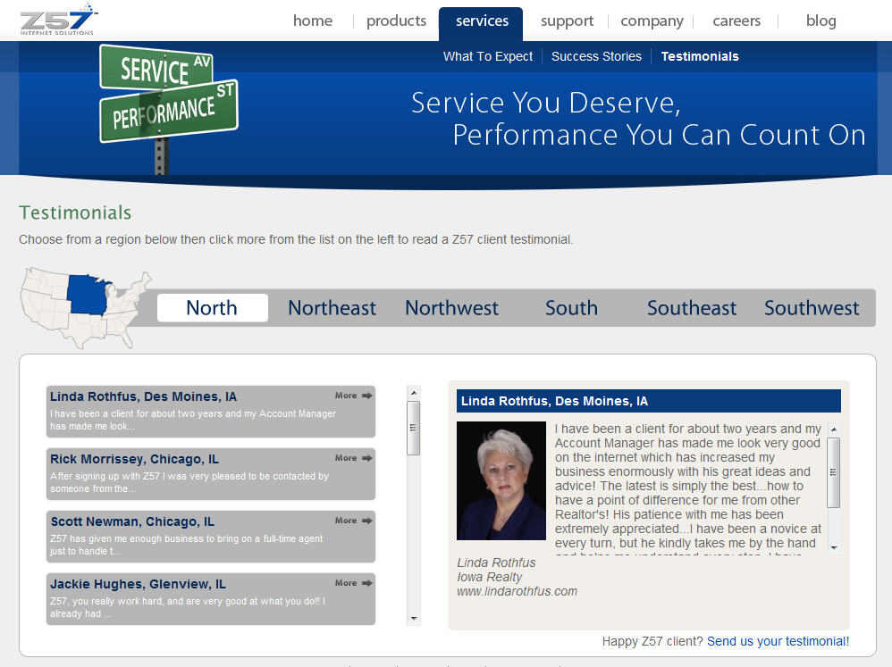Click More arrow for Linda Rothfus
The width and height of the screenshot is (892, 667).
[x=353, y=396]
